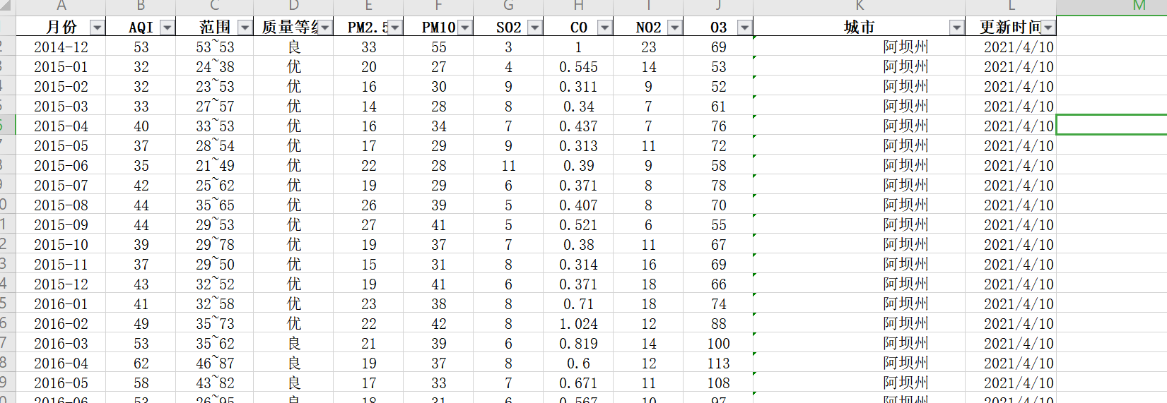The image size is (1167, 403).
Task: Select 2021/4/10 date in 2014-12 row
Action: pos(1011,47)
